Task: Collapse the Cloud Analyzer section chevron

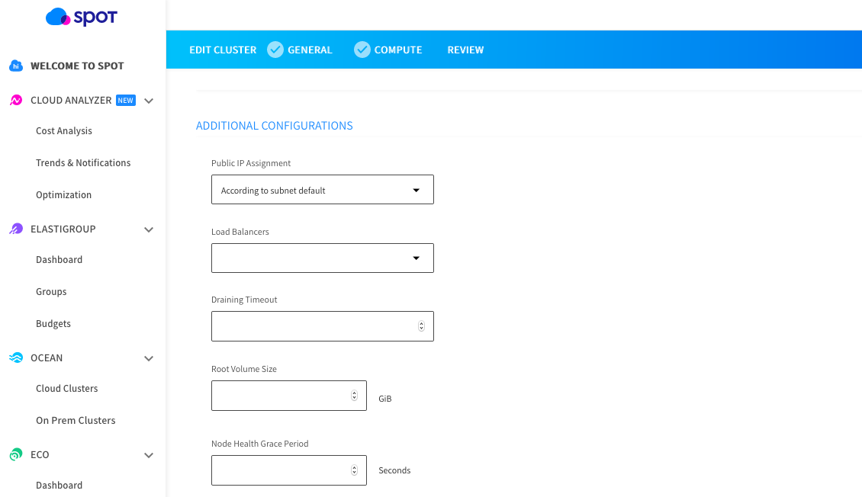Action: [149, 101]
